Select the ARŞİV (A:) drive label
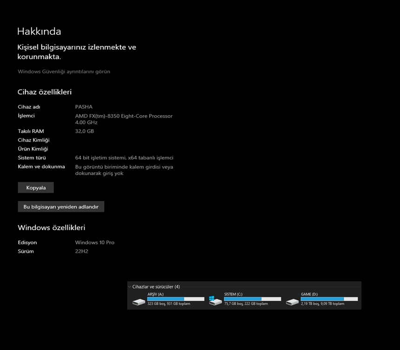This screenshot has width=400, height=350. click(155, 294)
